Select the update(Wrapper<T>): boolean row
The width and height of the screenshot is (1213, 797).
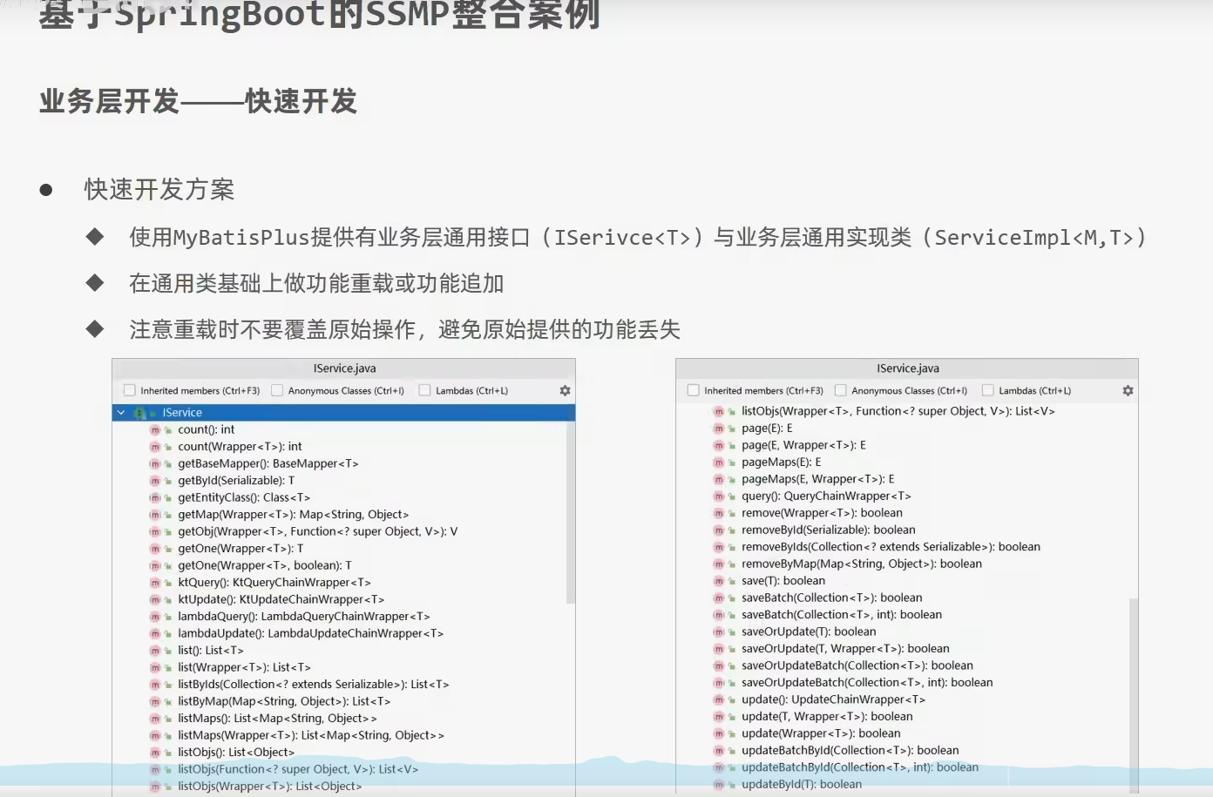point(903,733)
